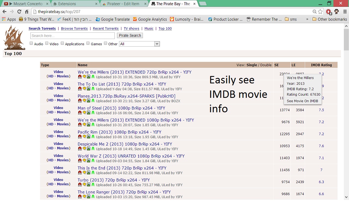Open the All category dropdown
The height and width of the screenshot is (218, 349).
(139, 44)
